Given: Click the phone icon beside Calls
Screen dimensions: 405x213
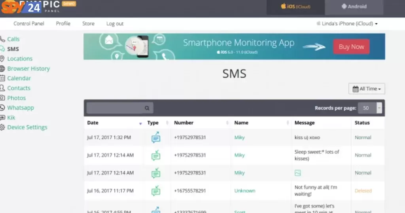Looking at the screenshot, I should pos(2,39).
